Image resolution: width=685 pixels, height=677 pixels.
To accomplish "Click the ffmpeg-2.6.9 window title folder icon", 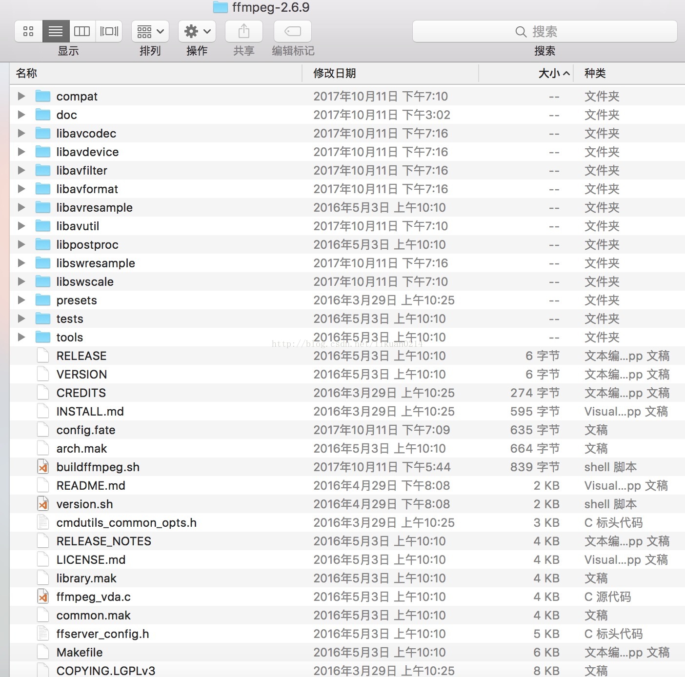I will tap(221, 7).
